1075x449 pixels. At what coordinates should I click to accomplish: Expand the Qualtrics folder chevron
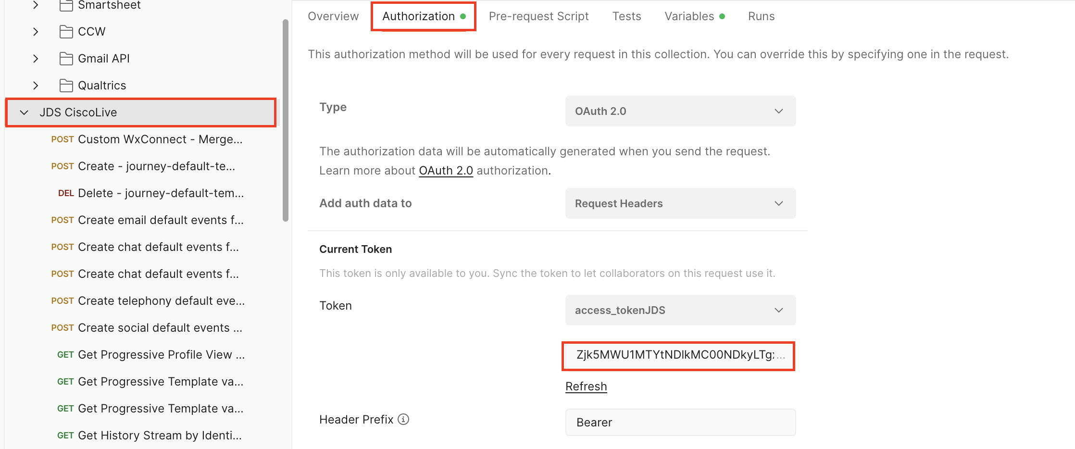click(36, 86)
